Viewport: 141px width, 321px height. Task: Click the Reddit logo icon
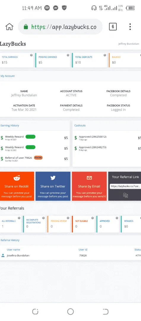pyautogui.click(x=17, y=178)
